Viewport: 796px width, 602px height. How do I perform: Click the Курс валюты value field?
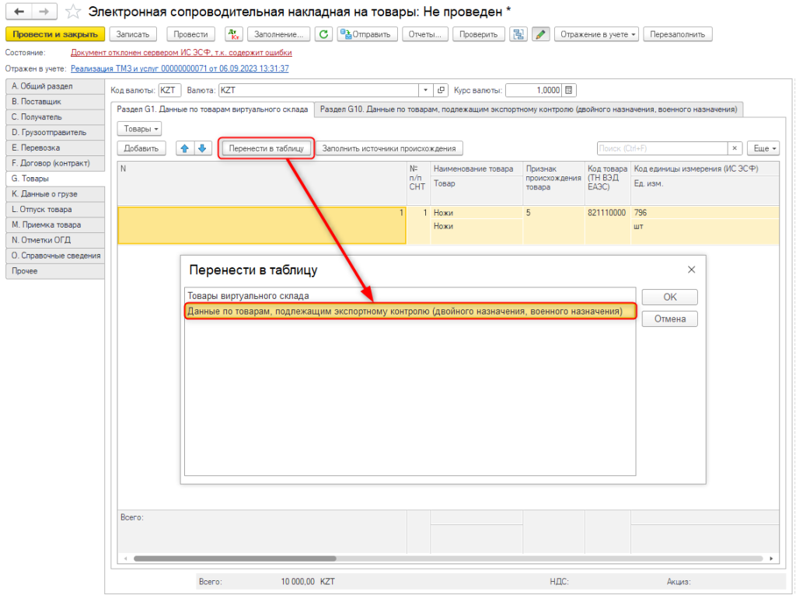pyautogui.click(x=534, y=90)
